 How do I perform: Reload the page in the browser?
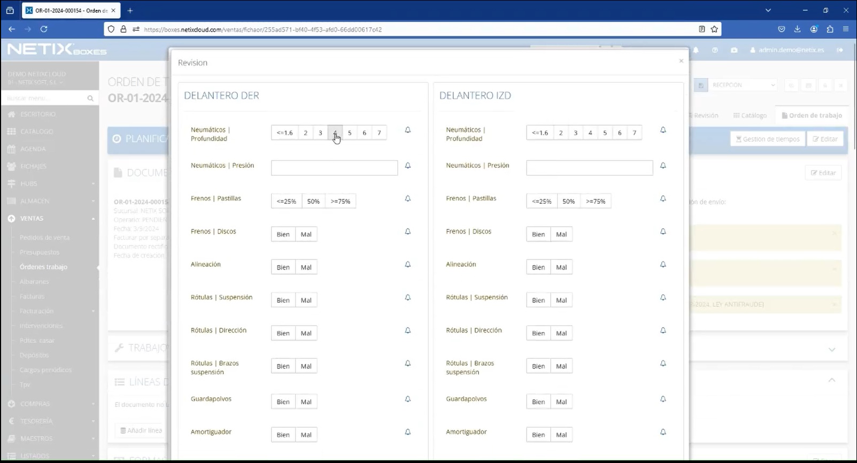point(44,29)
